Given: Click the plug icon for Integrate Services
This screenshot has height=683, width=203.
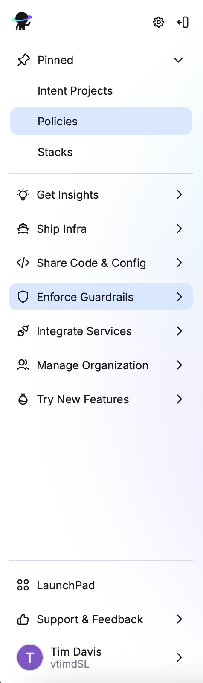Looking at the screenshot, I should 23,331.
